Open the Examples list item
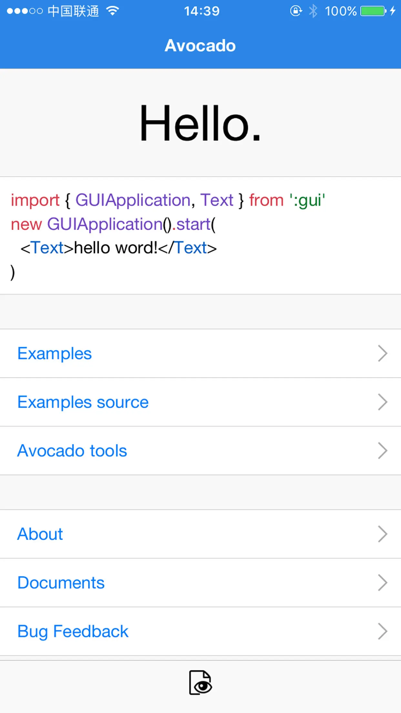The image size is (401, 713). (x=54, y=353)
